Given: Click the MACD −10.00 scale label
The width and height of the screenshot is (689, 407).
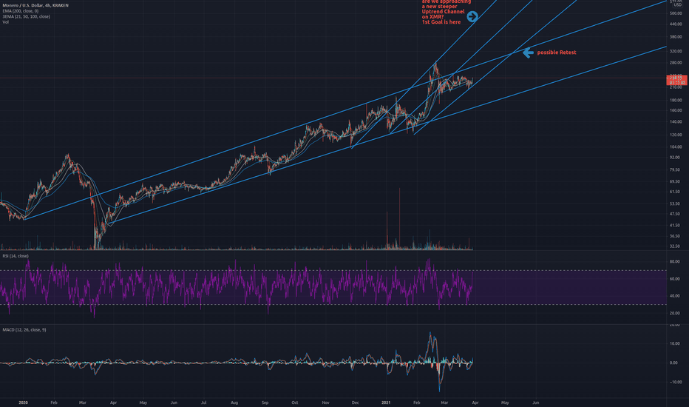Looking at the screenshot, I should click(x=675, y=382).
